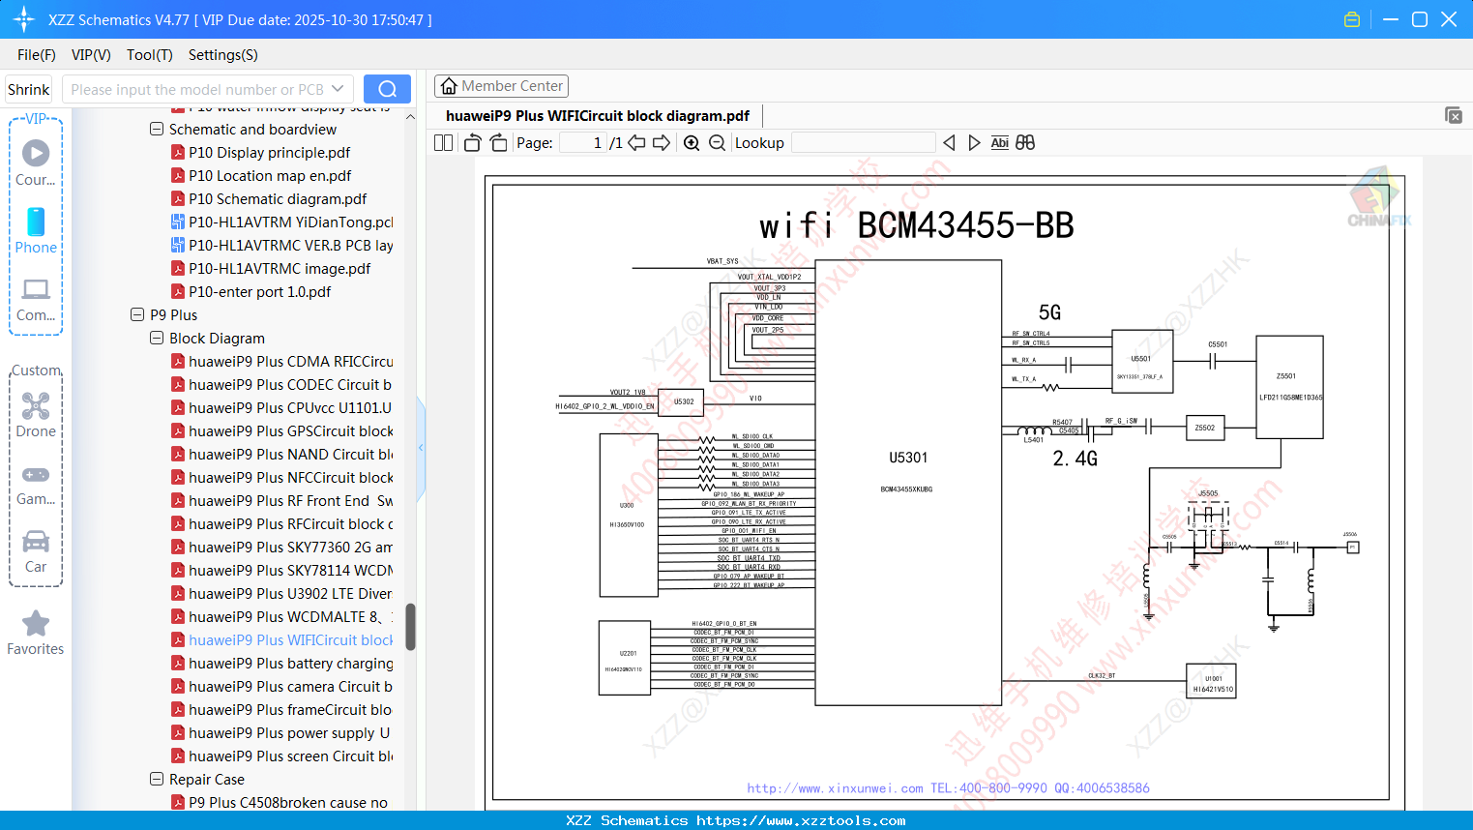The height and width of the screenshot is (830, 1473).
Task: Open P10-HL1AVTRMC image.pdf
Action: pos(280,268)
